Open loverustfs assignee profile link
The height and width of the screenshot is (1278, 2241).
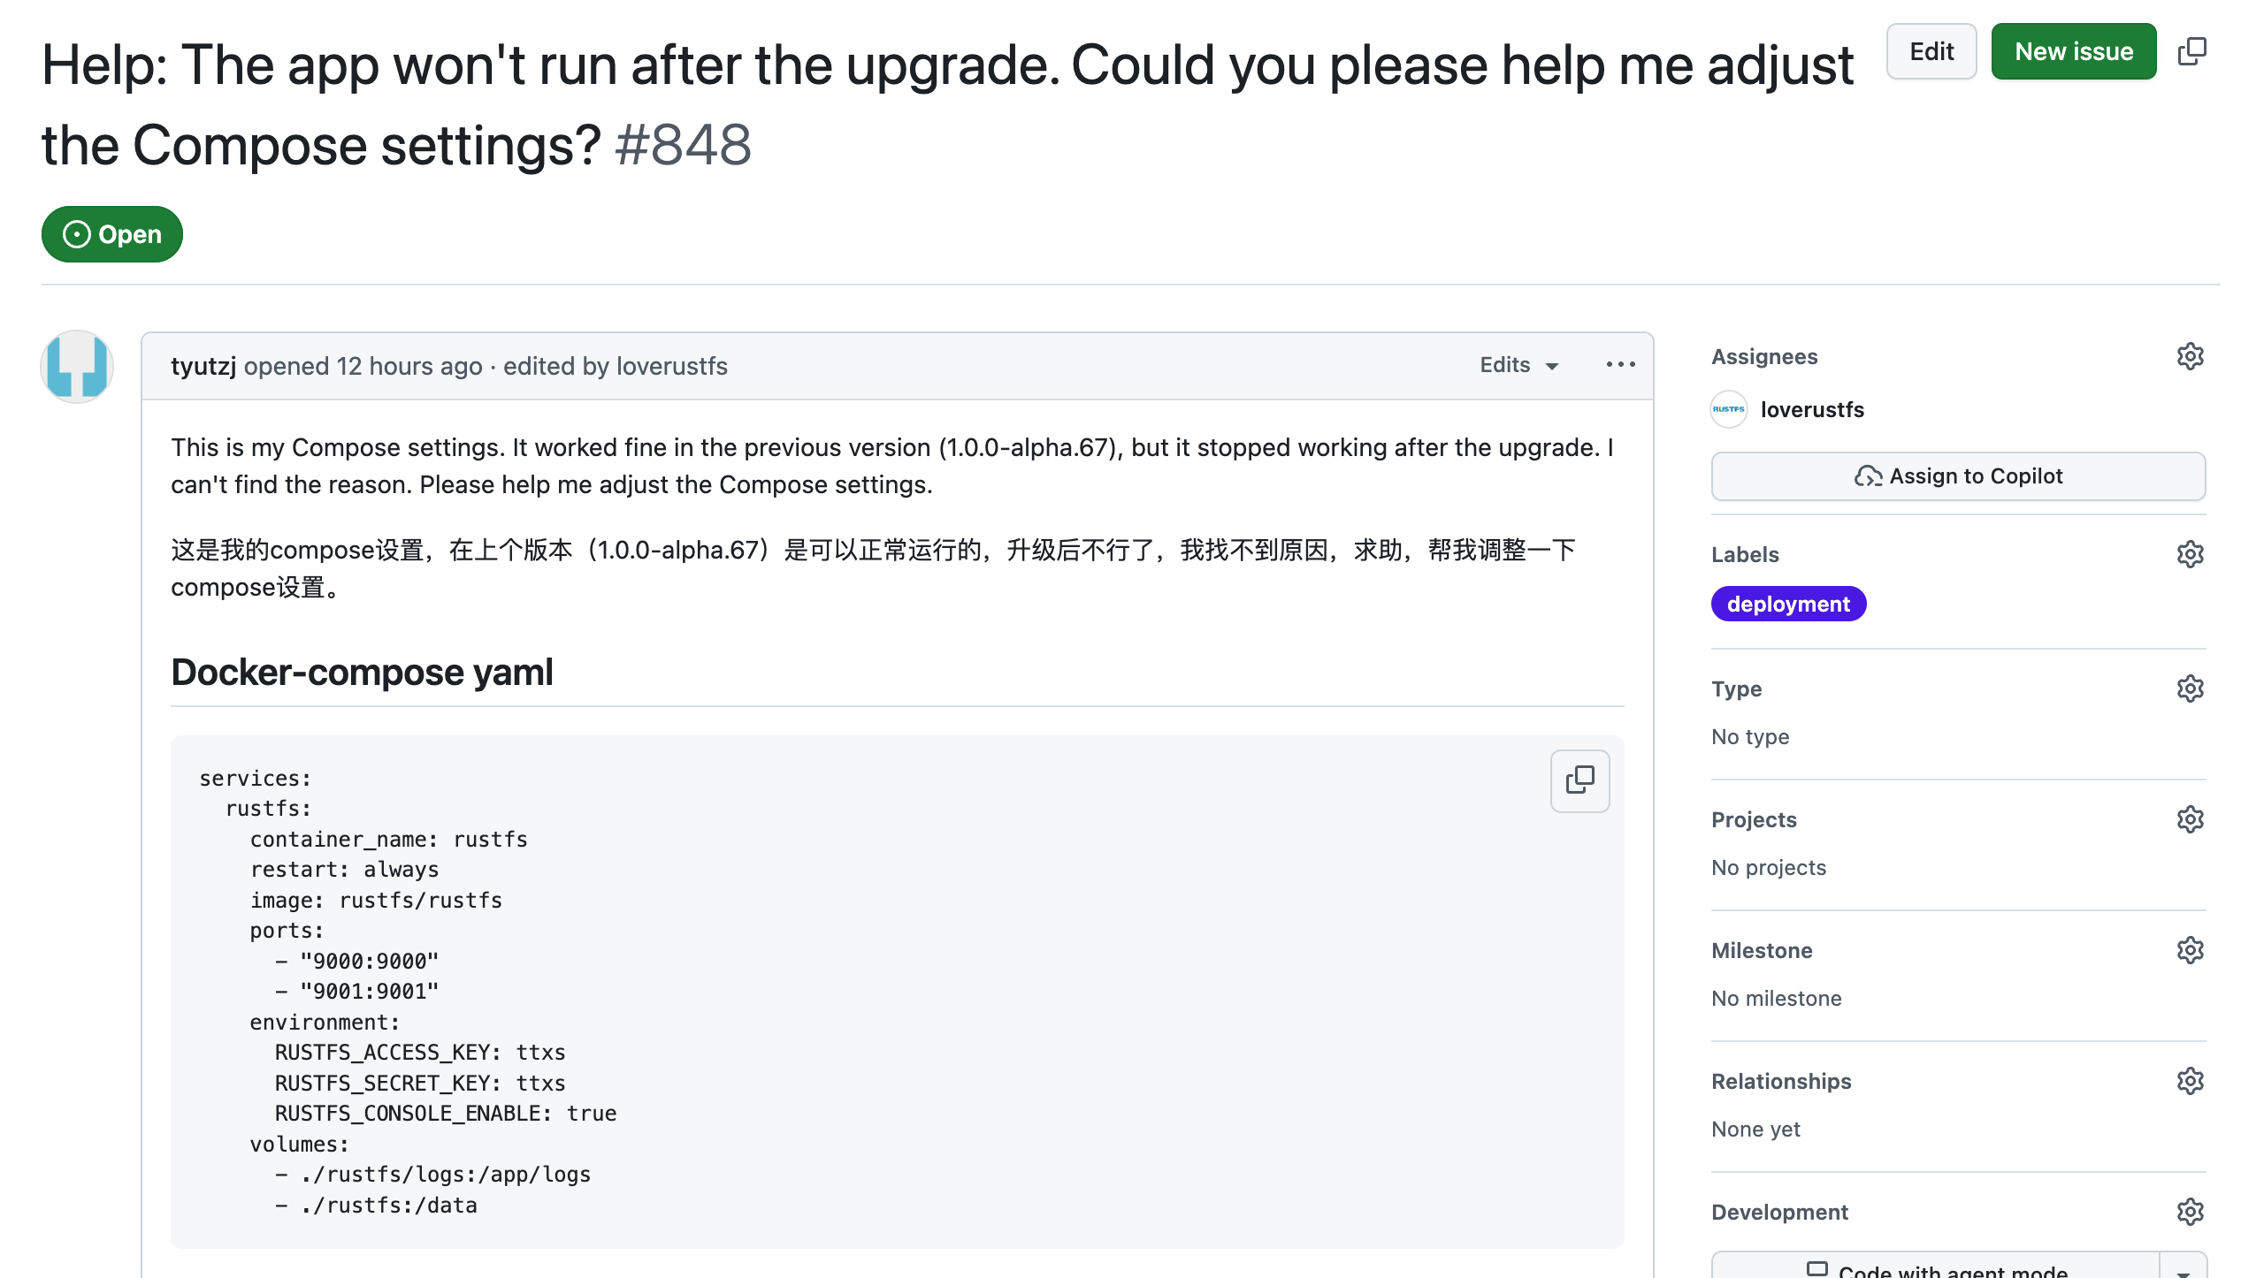pos(1811,409)
